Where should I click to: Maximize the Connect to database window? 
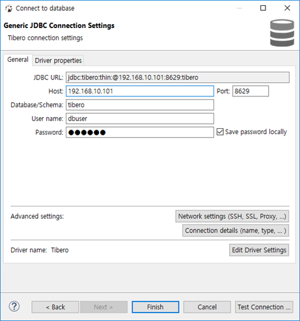(x=263, y=8)
